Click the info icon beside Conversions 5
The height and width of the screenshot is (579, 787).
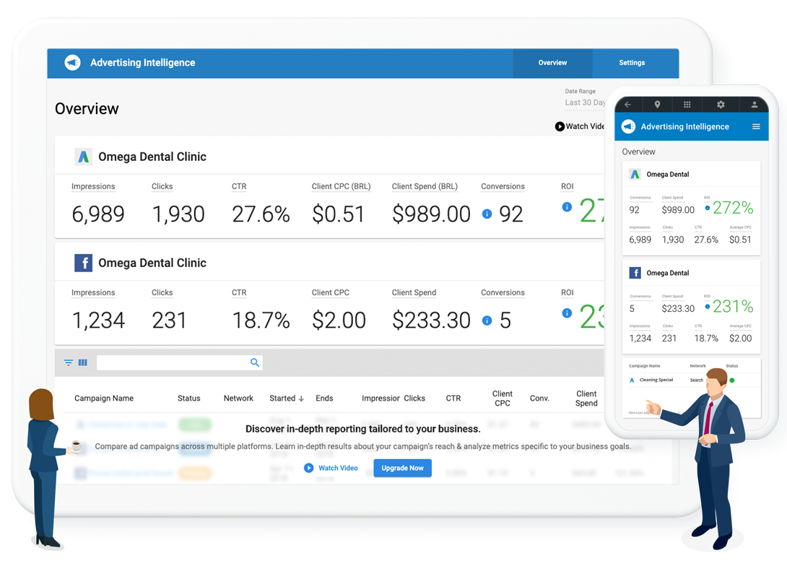pos(487,321)
